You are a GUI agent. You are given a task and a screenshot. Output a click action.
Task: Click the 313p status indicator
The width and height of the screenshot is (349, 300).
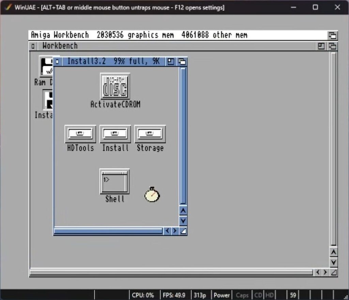click(x=200, y=295)
